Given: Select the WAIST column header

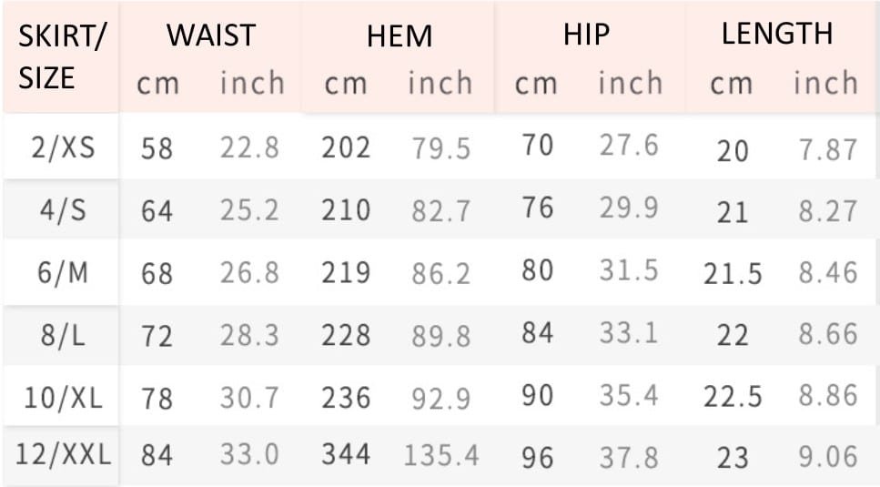Looking at the screenshot, I should click(211, 36).
